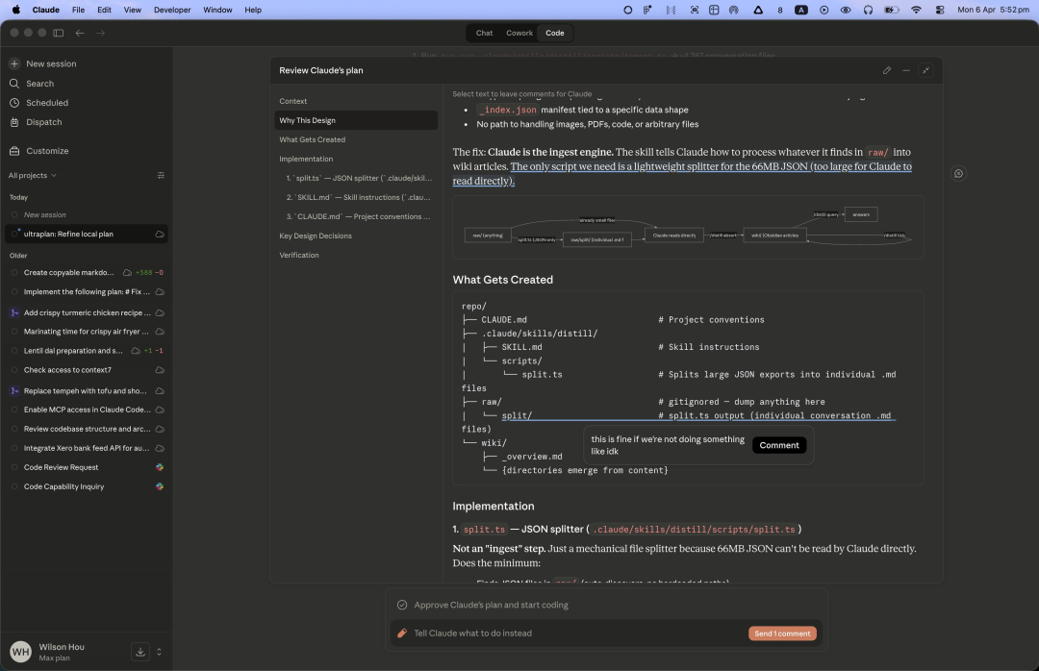Switch to the Chat tab

(484, 33)
